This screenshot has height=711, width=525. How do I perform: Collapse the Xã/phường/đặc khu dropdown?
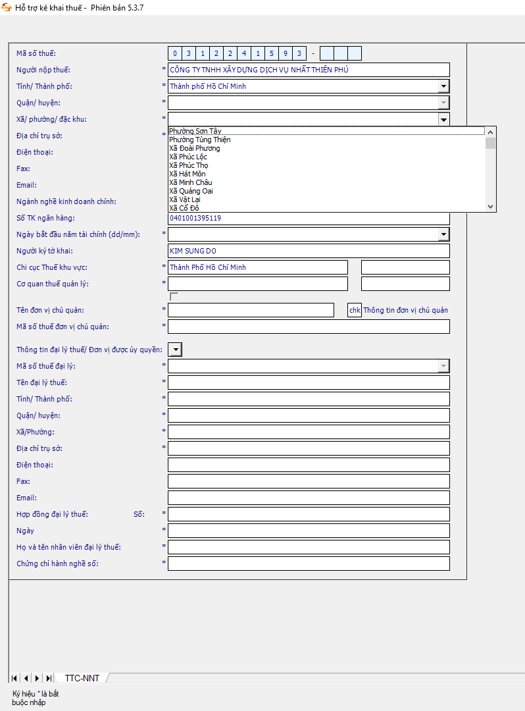[443, 119]
